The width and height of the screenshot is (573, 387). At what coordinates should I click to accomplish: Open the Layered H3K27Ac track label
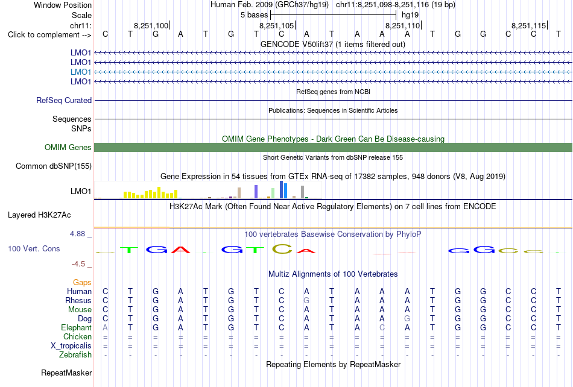coord(39,215)
